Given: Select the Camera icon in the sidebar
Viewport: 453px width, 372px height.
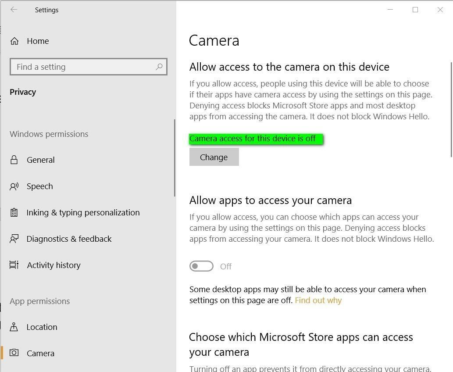Looking at the screenshot, I should click(14, 353).
